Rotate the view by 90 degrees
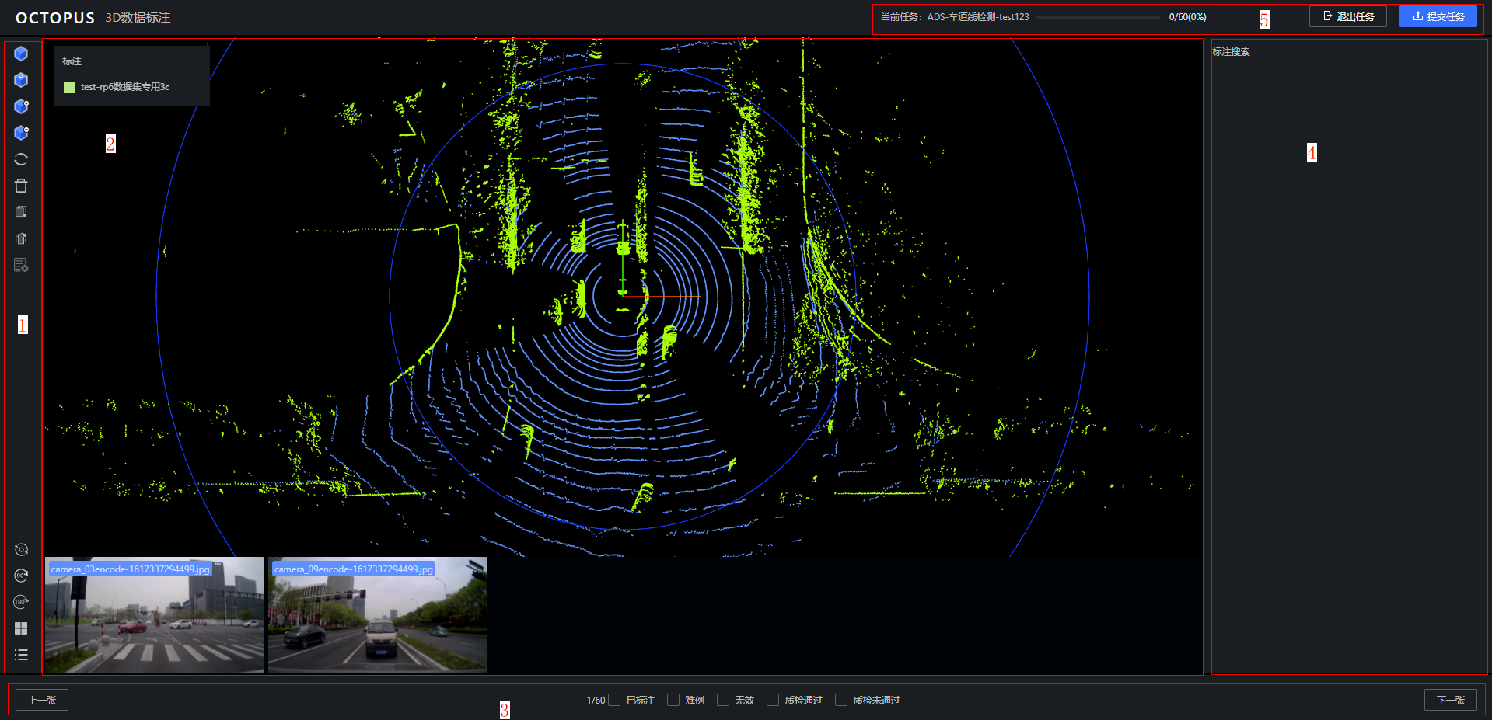The height and width of the screenshot is (720, 1492). 21,576
